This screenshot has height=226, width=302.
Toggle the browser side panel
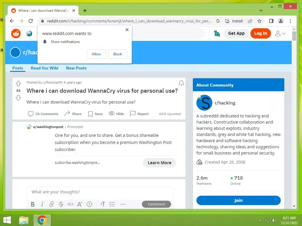(271, 21)
